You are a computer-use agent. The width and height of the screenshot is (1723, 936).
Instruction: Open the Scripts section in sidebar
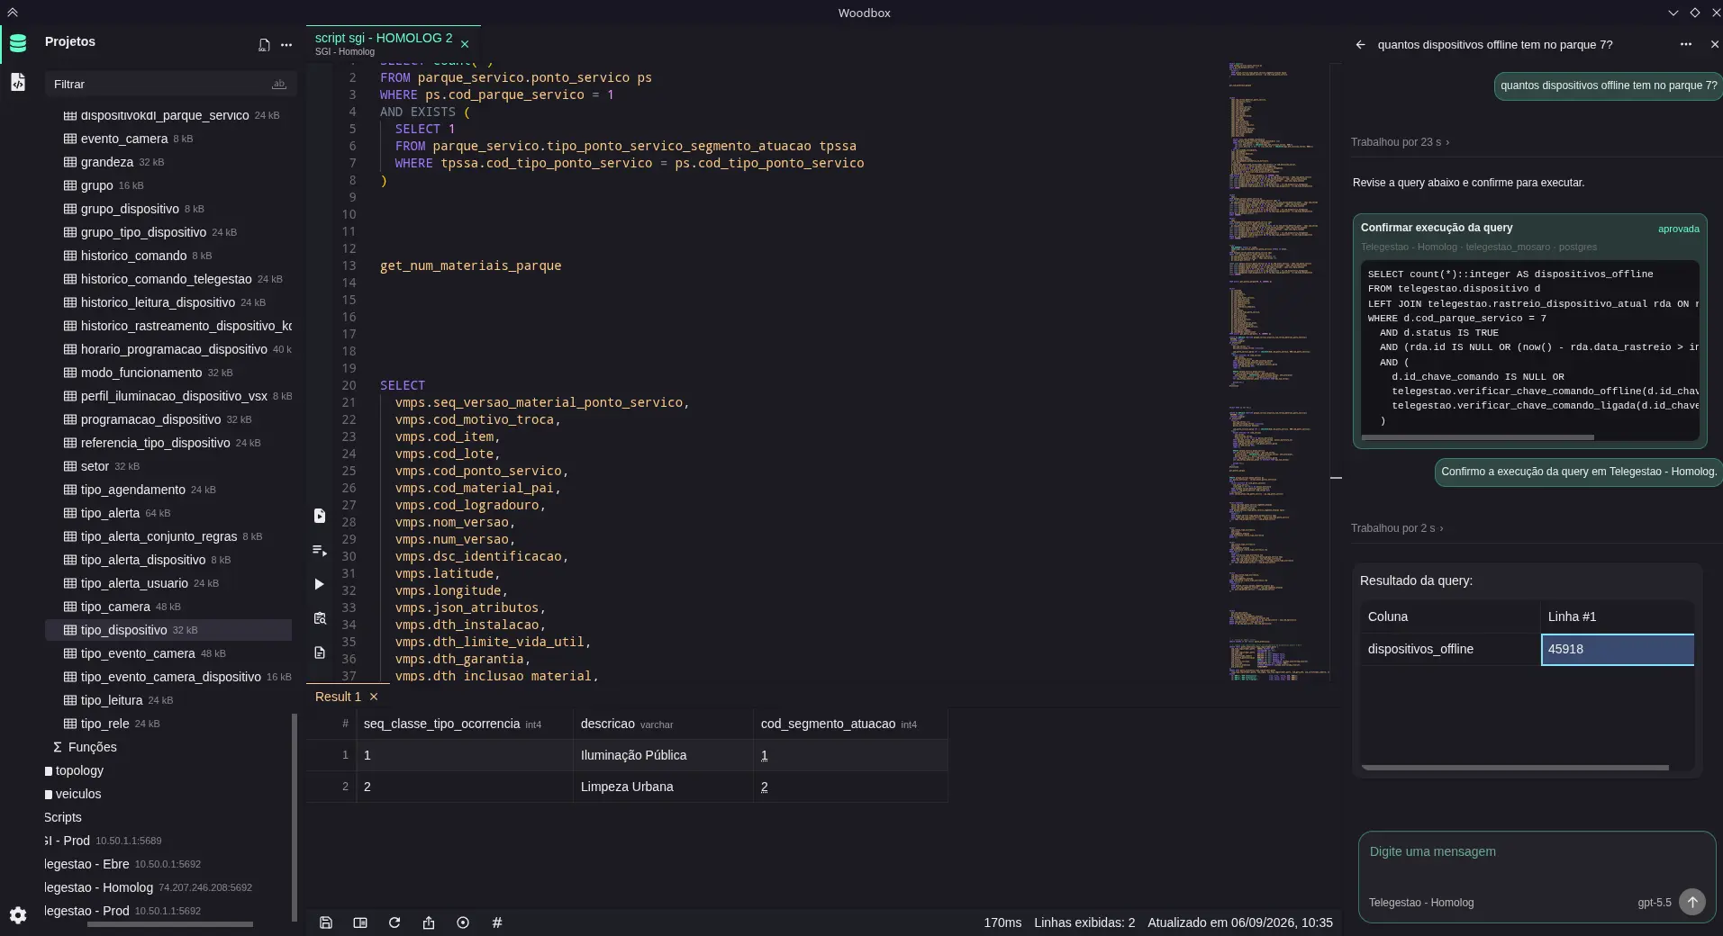pyautogui.click(x=63, y=817)
